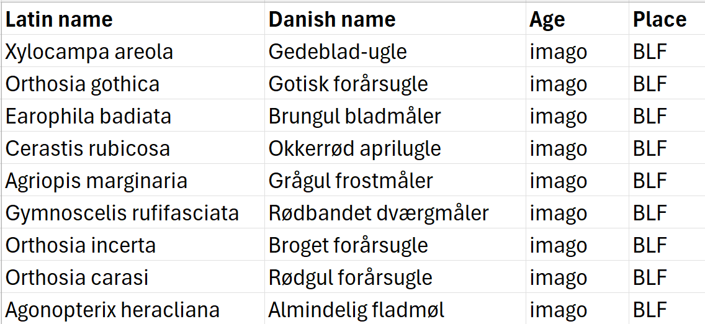Click the 'Gedeblad-ugle' cell

pos(338,52)
